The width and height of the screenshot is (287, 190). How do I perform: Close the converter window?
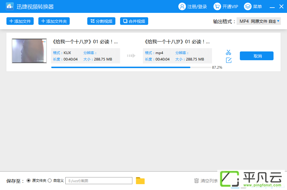(x=281, y=6)
